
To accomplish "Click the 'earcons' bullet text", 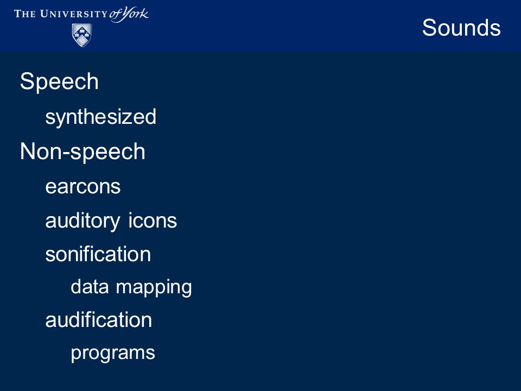I will (82, 187).
